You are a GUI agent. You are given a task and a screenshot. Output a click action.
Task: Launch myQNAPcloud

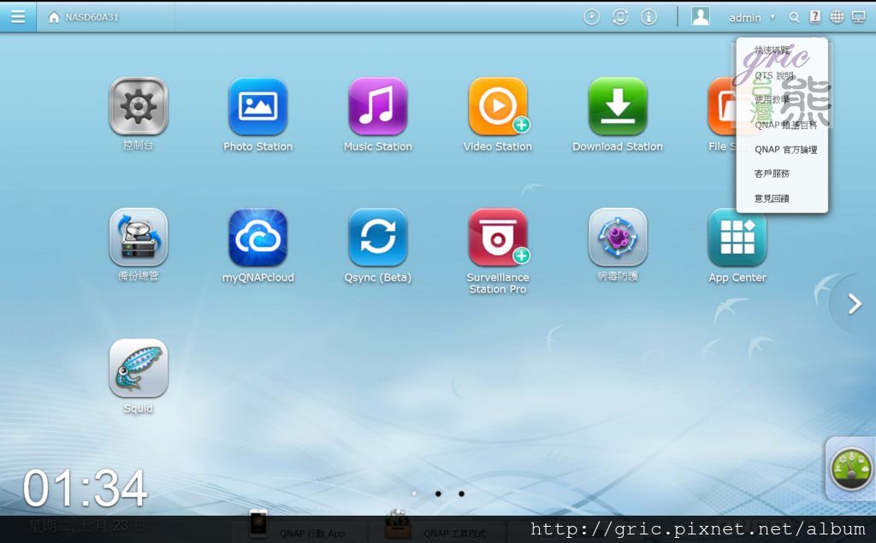click(x=258, y=238)
